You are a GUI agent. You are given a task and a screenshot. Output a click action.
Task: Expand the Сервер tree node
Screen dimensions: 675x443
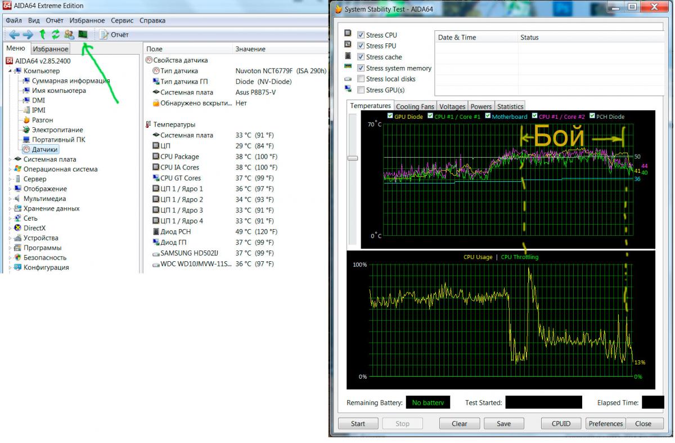10,179
